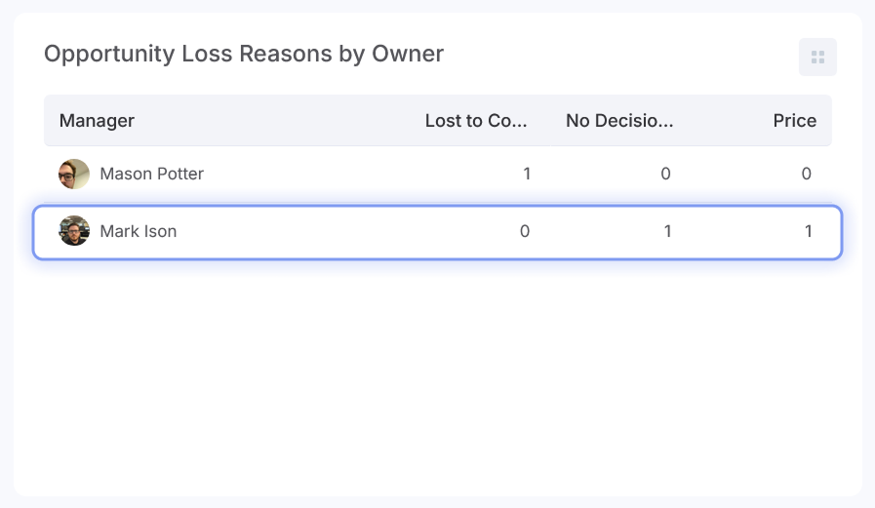The height and width of the screenshot is (508, 875).
Task: Click the Price column header
Action: coord(794,121)
